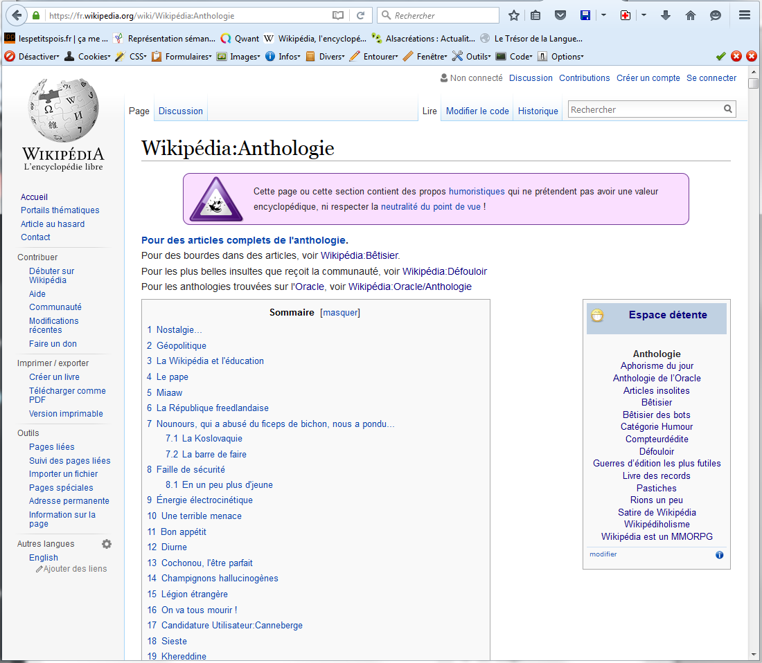Open the Cookies dropdown in developer toolbar
The width and height of the screenshot is (762, 663).
coord(87,57)
